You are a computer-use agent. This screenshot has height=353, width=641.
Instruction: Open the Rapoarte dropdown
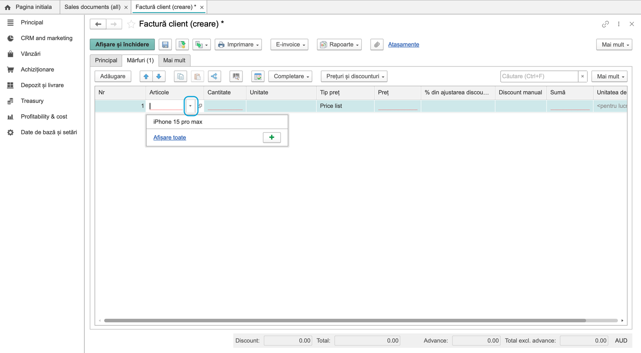click(339, 45)
